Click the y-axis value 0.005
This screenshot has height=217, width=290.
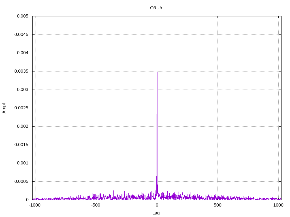pyautogui.click(x=23, y=16)
